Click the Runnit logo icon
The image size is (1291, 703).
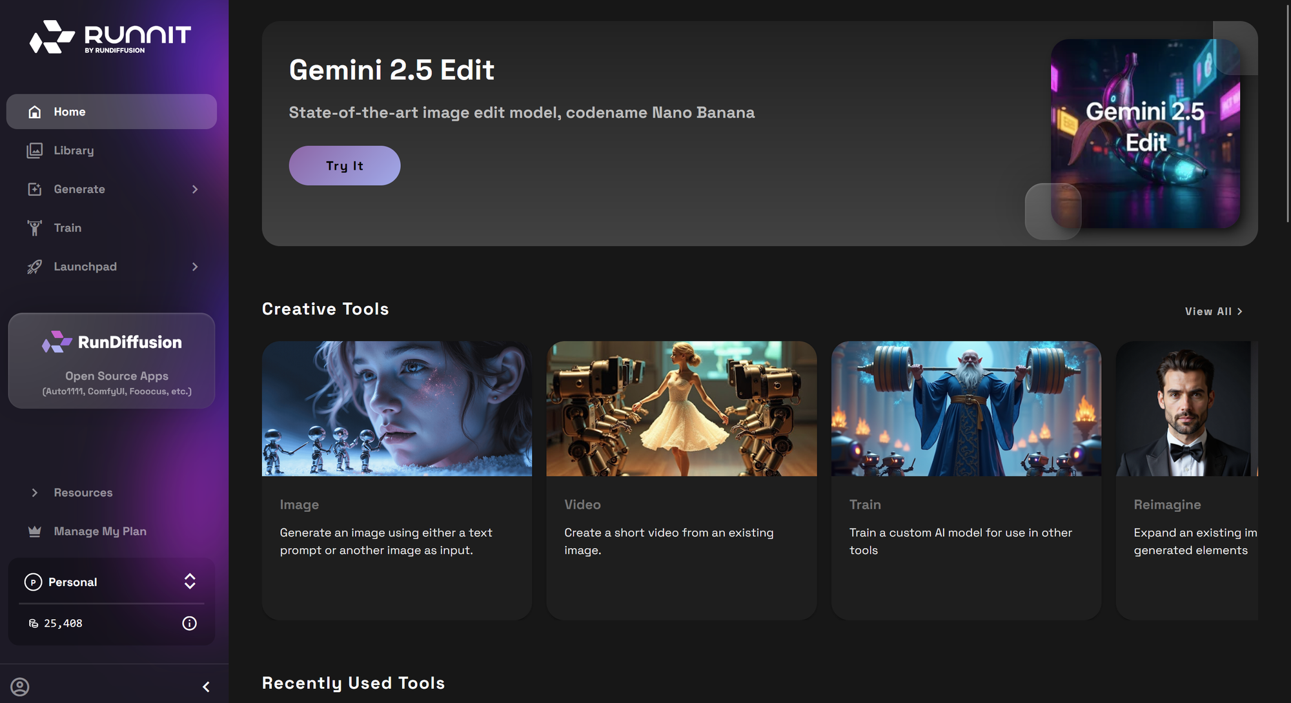52,37
